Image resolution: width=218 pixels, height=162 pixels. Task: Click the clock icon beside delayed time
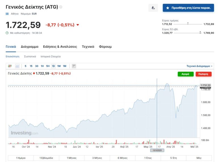click(x=7, y=33)
